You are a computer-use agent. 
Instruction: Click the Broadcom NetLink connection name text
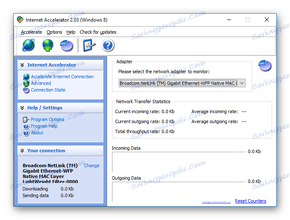pyautogui.click(x=50, y=173)
